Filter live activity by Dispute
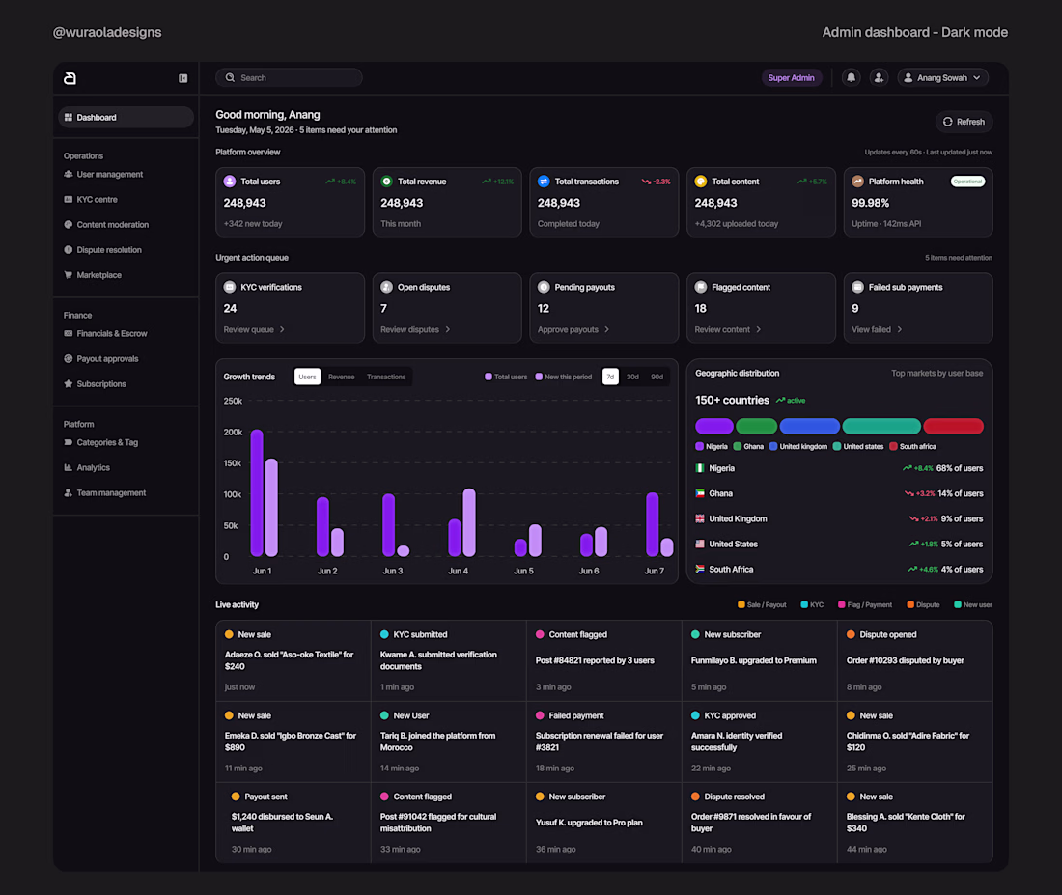Image resolution: width=1062 pixels, height=895 pixels. 923,605
